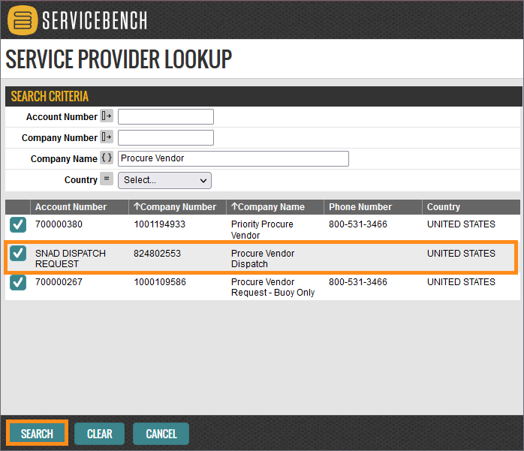Click UNITED STATES in Procure Vendor Dispatch row
This screenshot has width=524, height=451.
coord(461,253)
